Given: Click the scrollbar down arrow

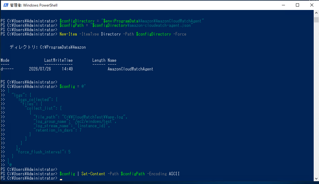Looking at the screenshot, I should (316, 179).
